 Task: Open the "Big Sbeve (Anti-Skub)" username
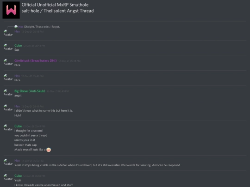[30, 91]
